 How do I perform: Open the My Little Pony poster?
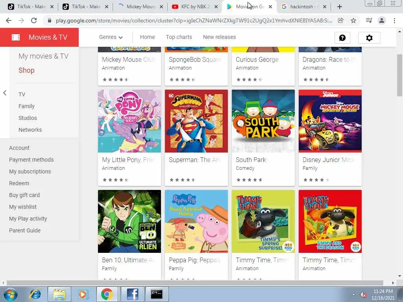coord(129,121)
